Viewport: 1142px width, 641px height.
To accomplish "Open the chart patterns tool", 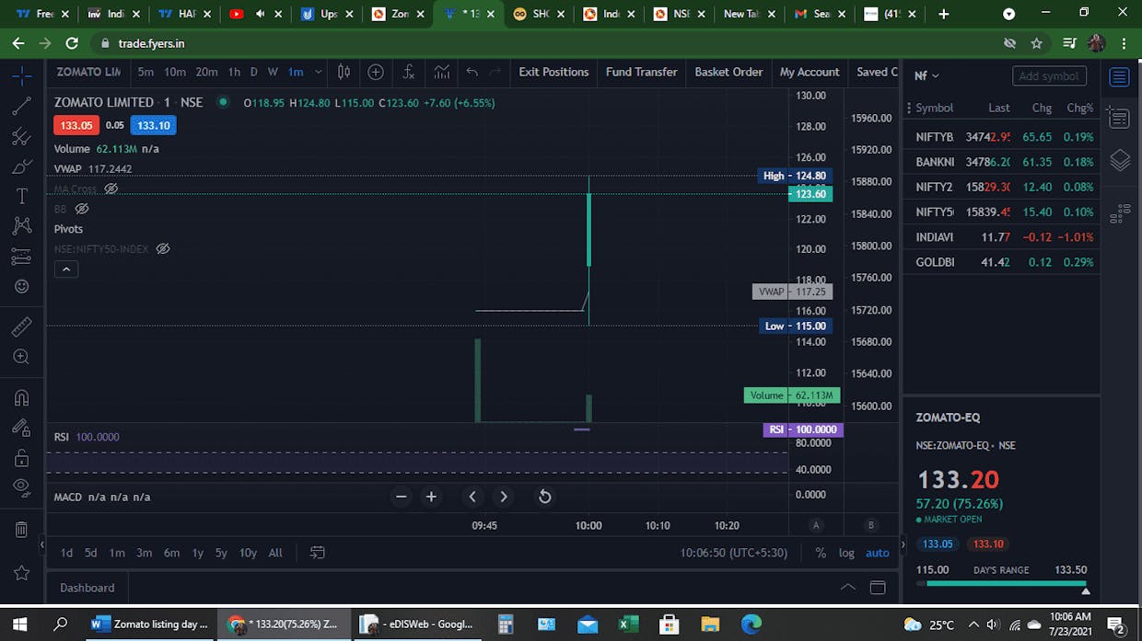I will (x=22, y=226).
